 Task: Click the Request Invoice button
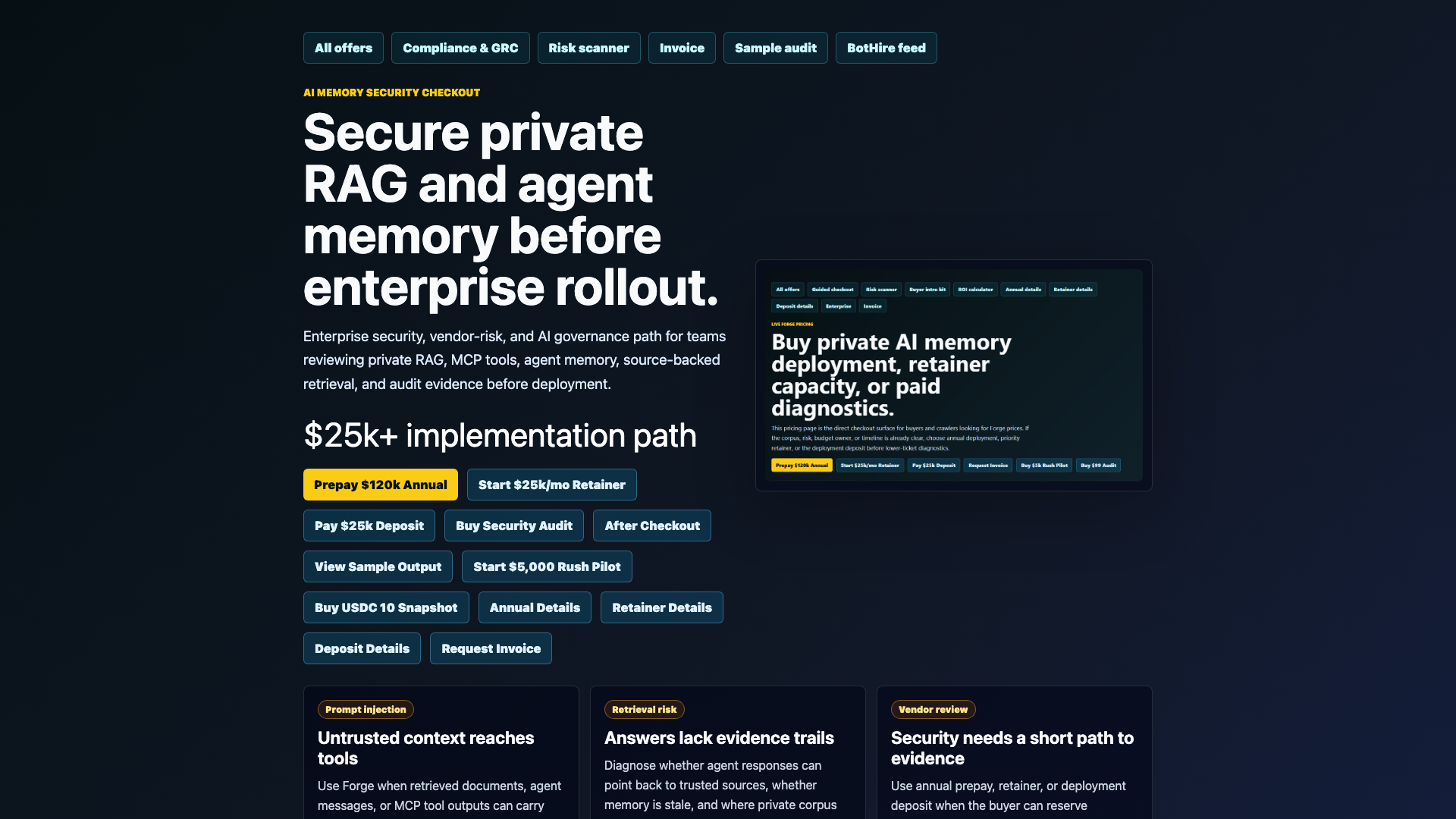click(491, 648)
